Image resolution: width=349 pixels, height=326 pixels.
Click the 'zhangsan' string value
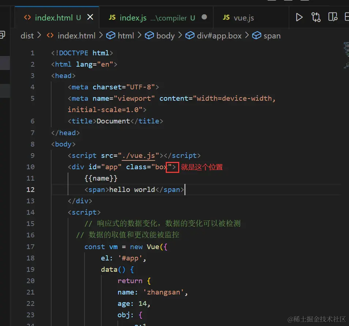164,292
